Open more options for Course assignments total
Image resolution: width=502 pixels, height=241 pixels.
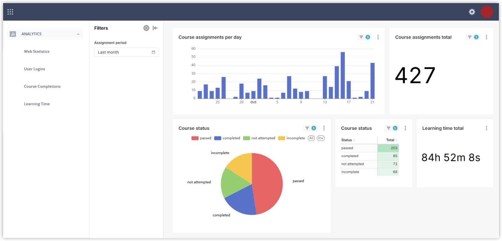[x=486, y=37]
